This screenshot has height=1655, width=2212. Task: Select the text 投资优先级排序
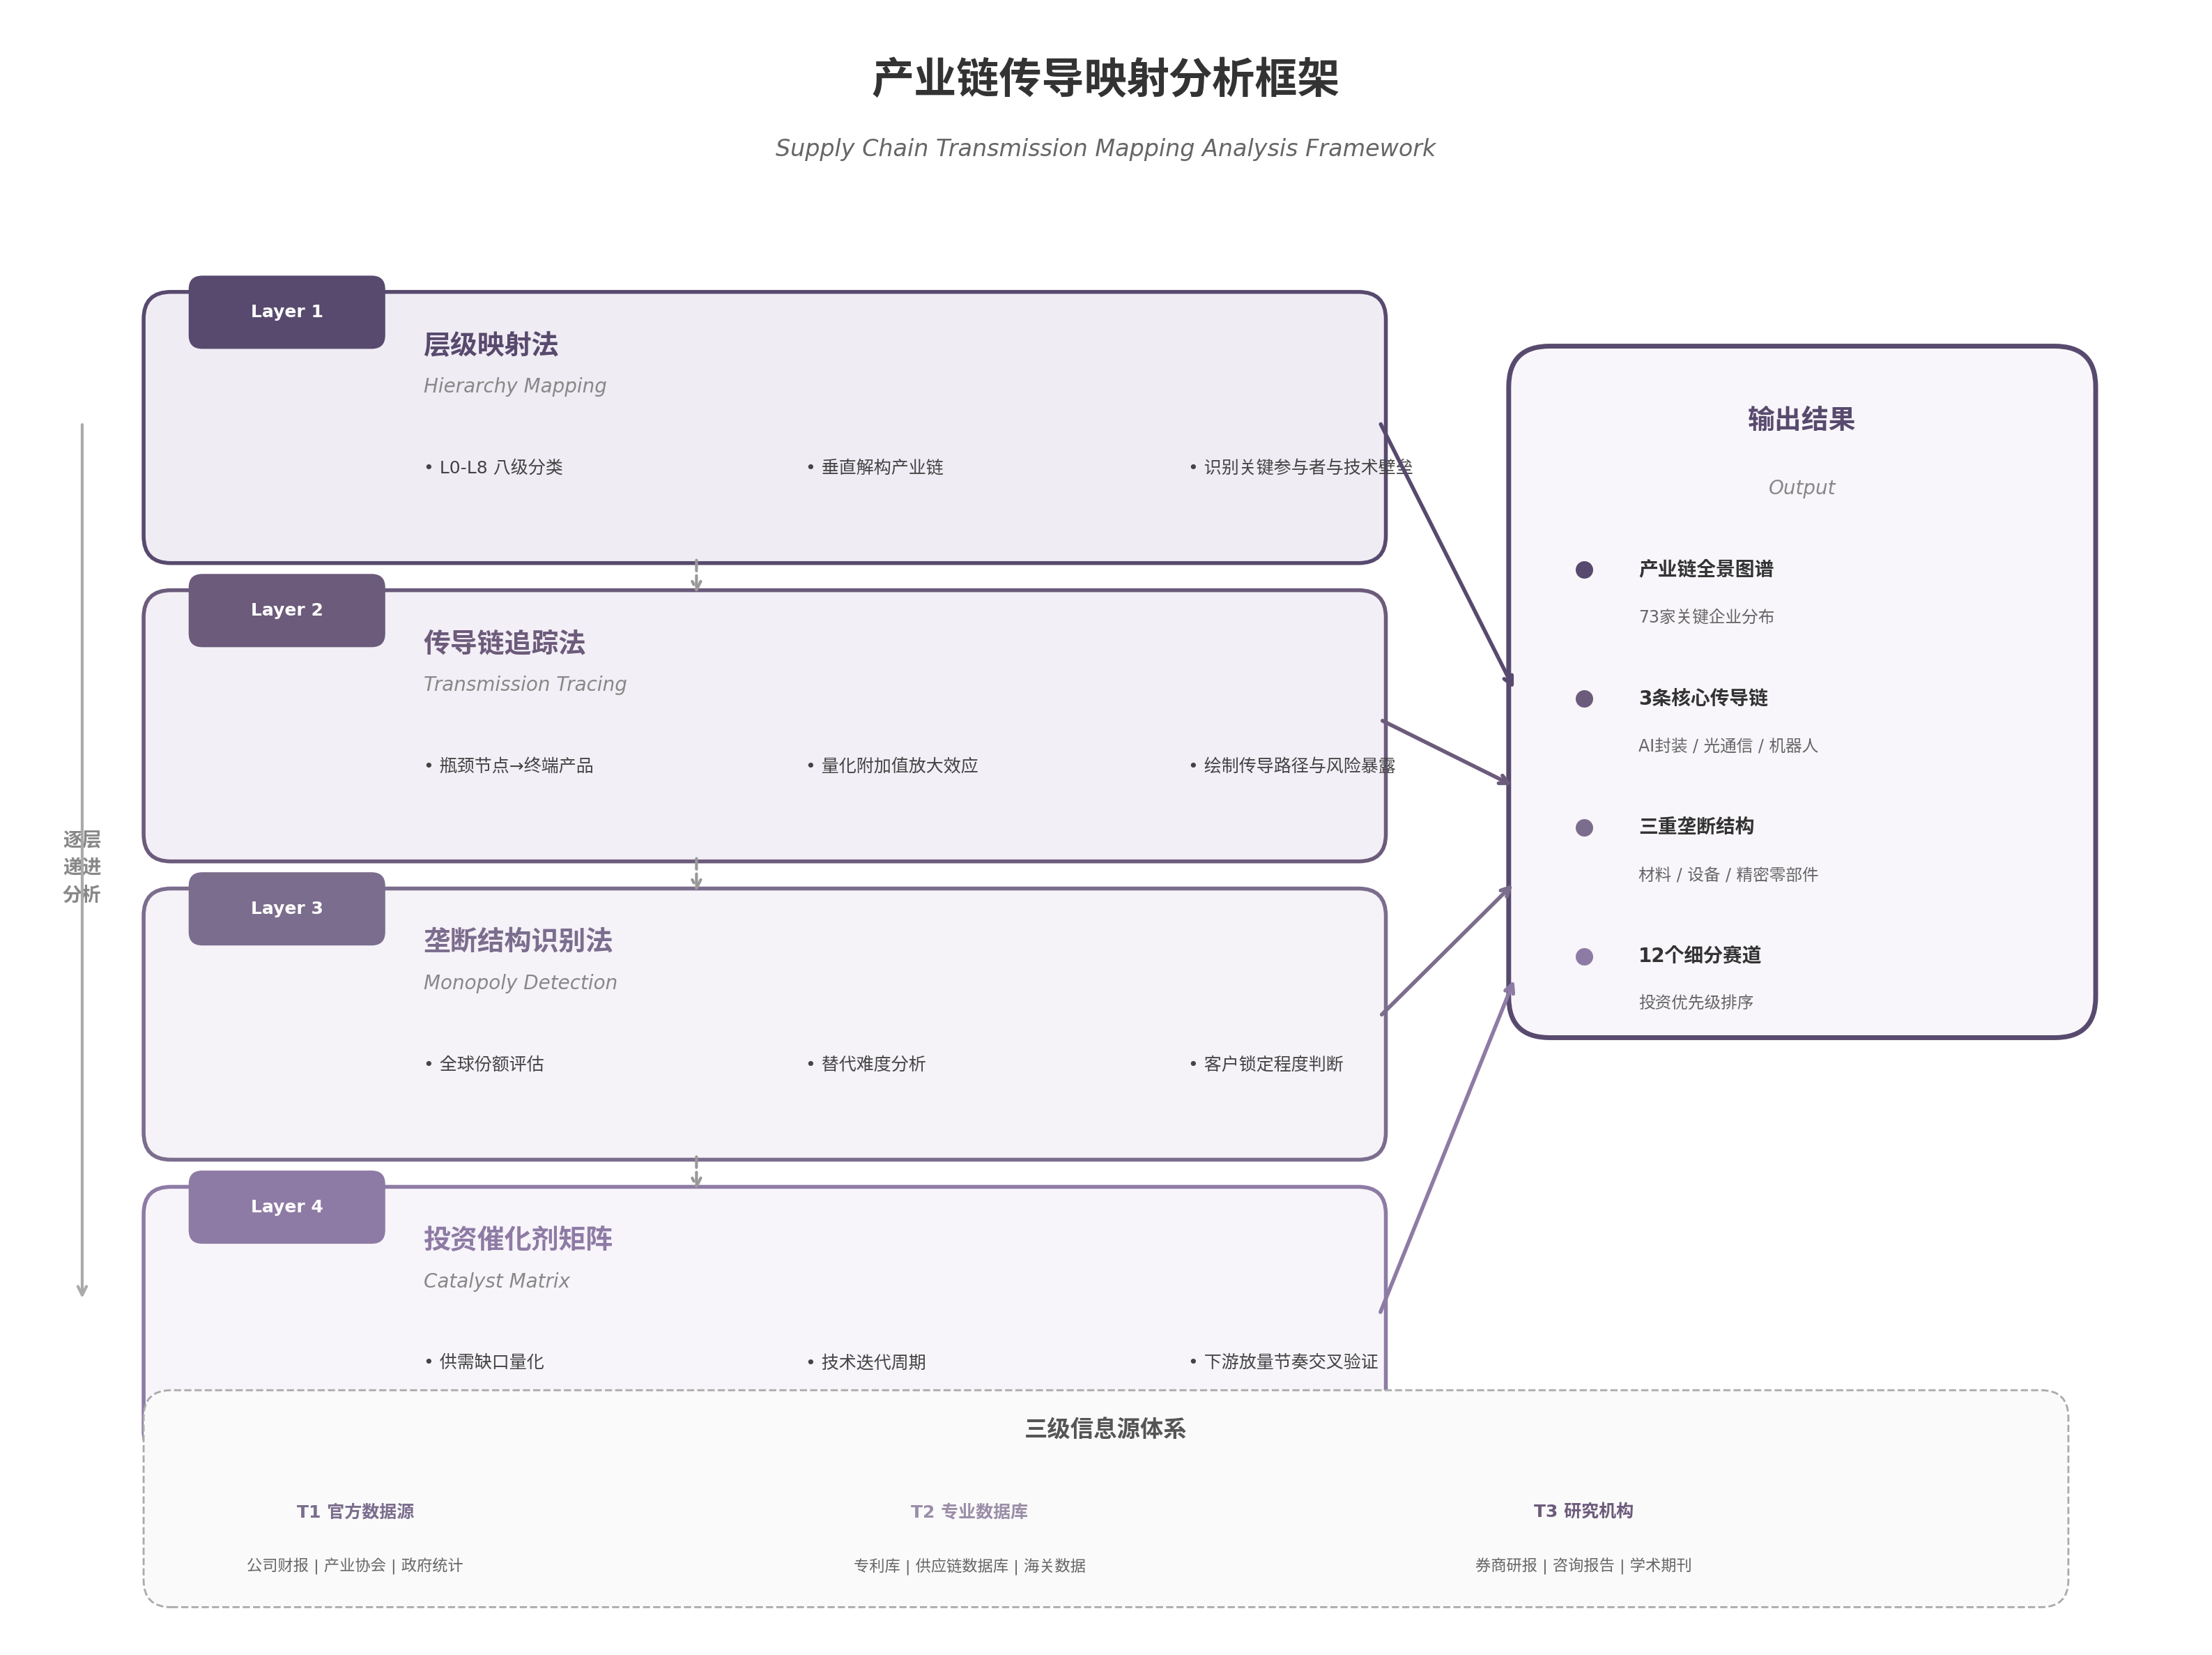(x=1696, y=1002)
